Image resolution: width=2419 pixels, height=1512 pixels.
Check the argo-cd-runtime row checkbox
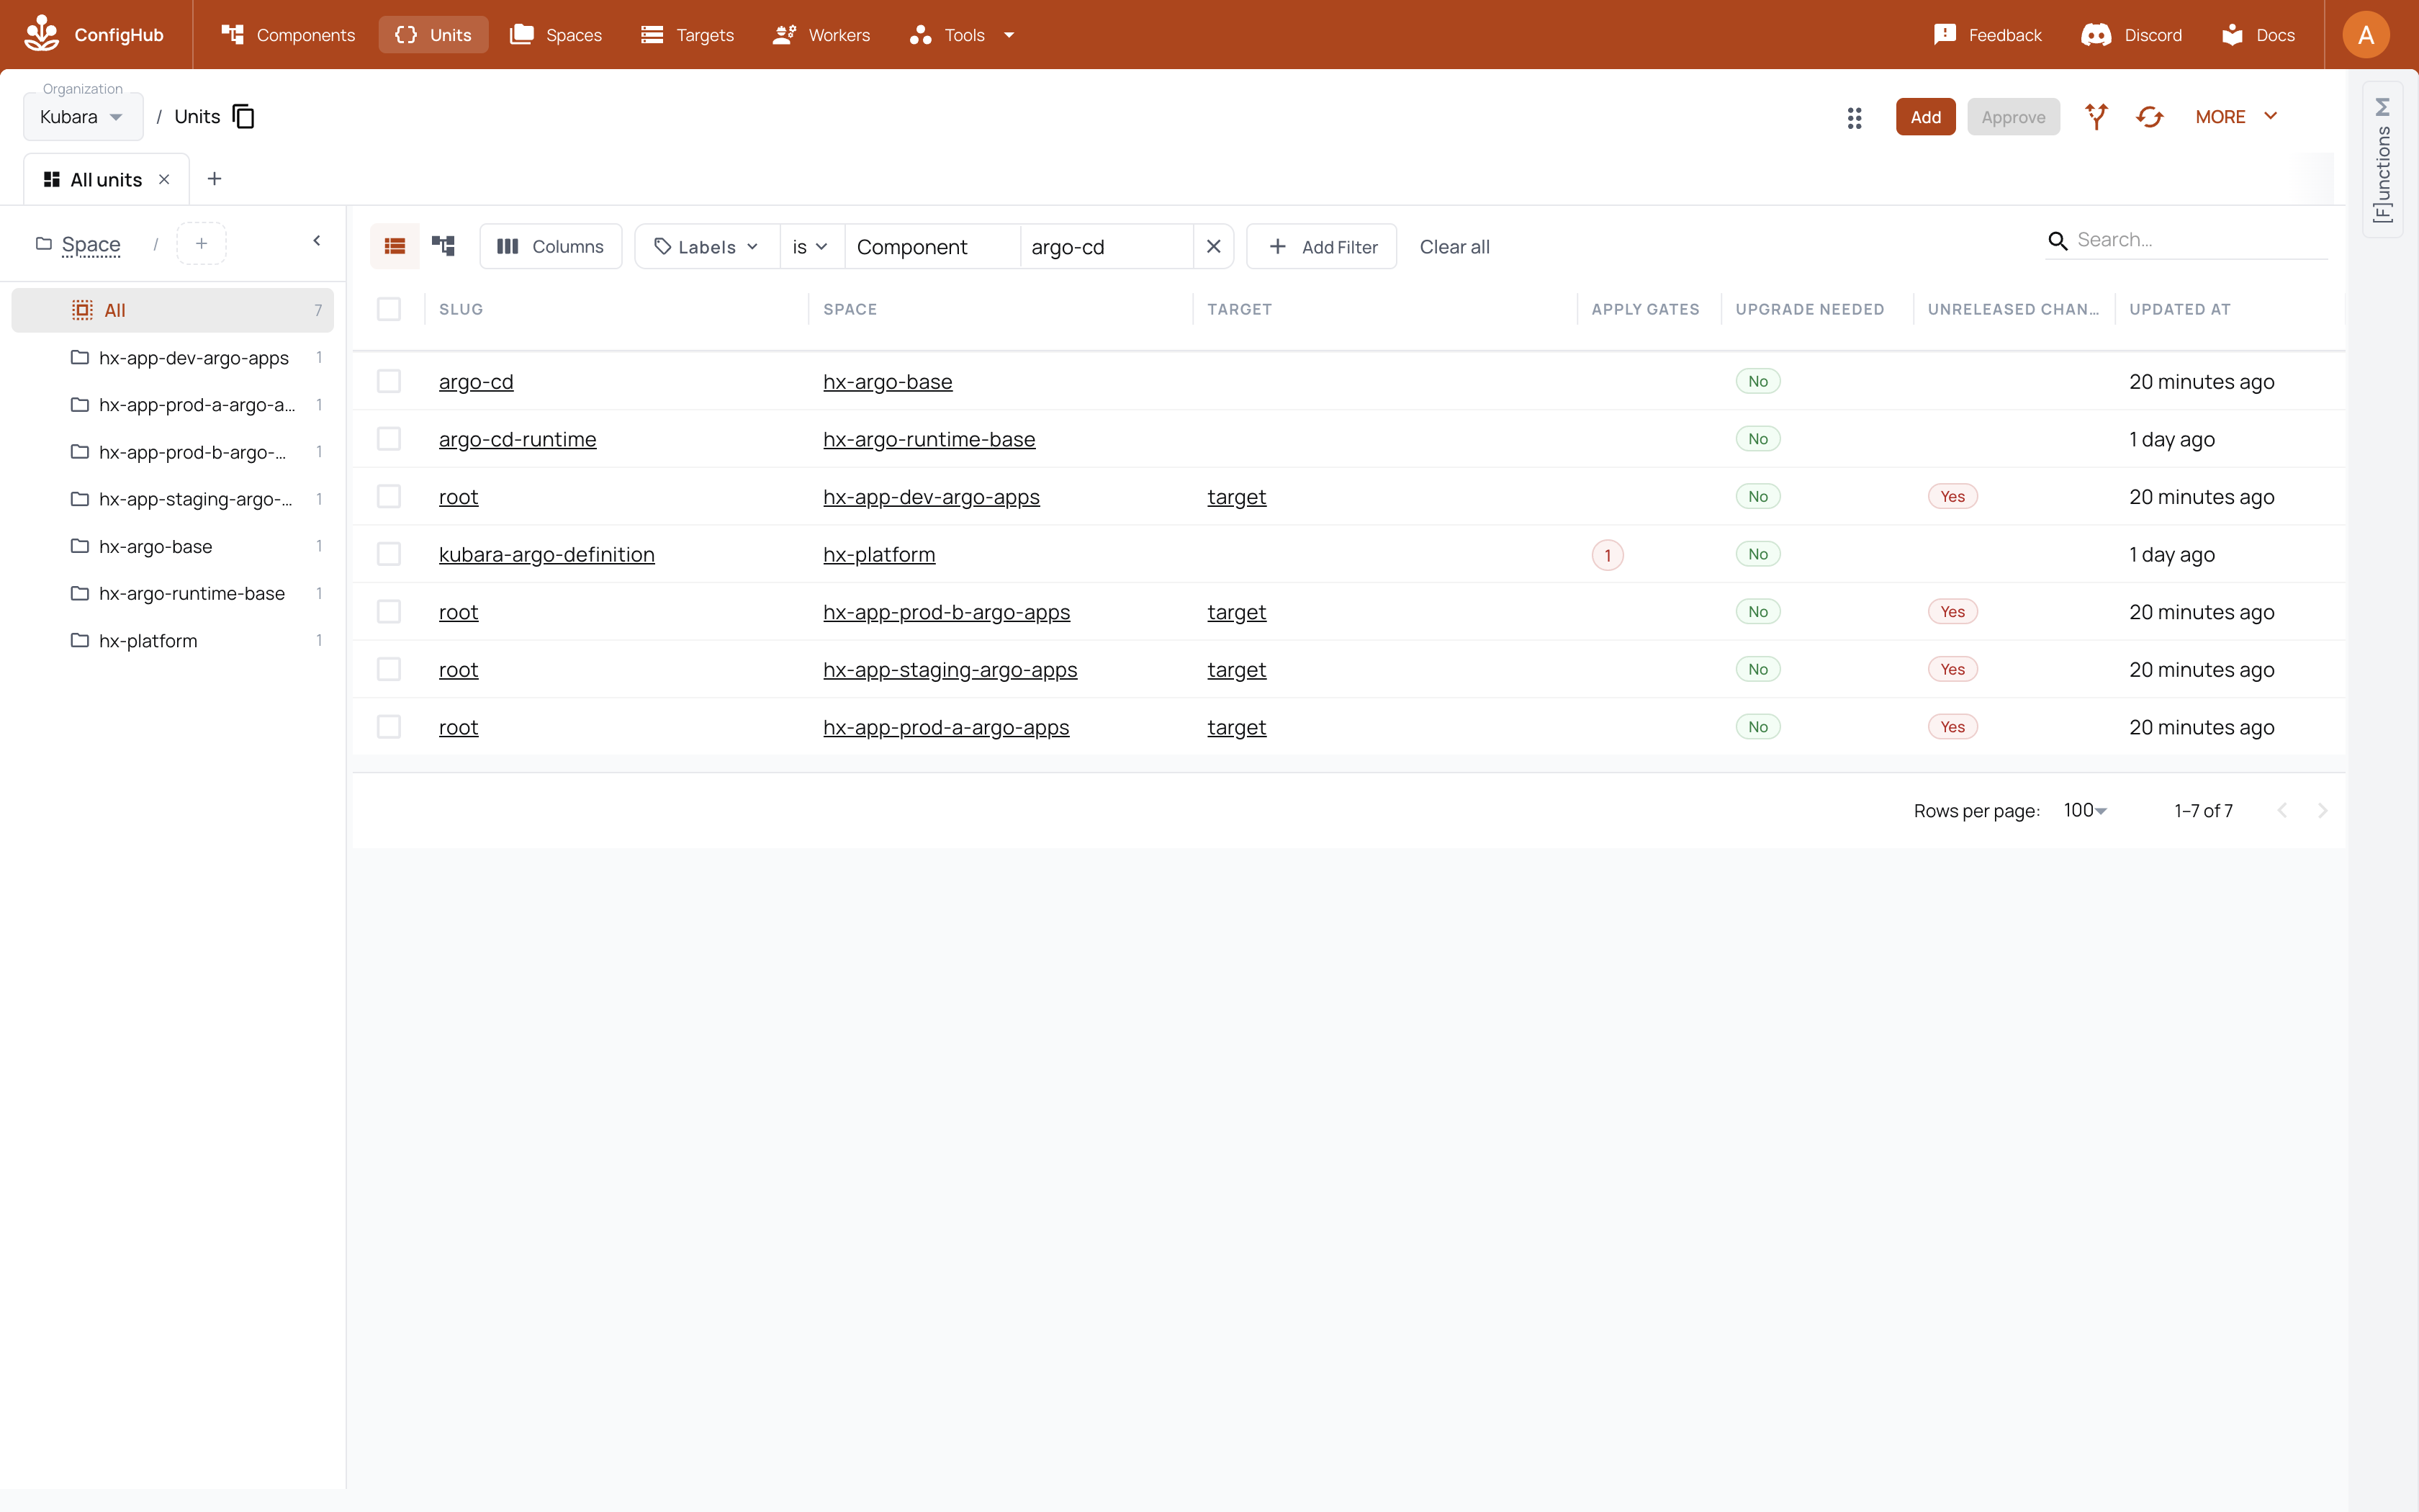pos(389,439)
